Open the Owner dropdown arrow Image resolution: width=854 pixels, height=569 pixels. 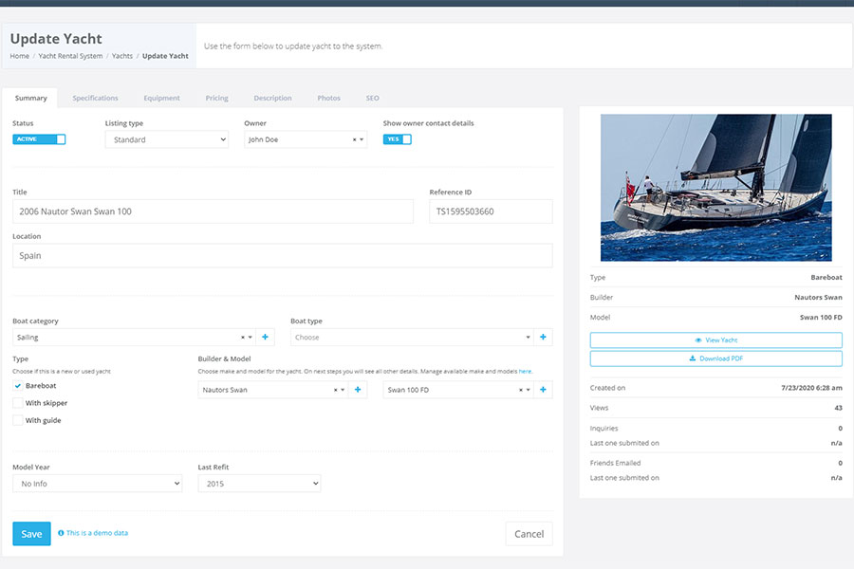pyautogui.click(x=362, y=140)
